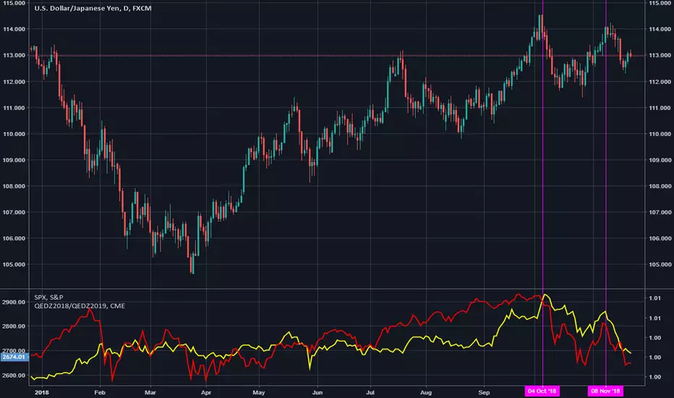Click the May label on time axis
The width and height of the screenshot is (674, 398).
(x=259, y=392)
